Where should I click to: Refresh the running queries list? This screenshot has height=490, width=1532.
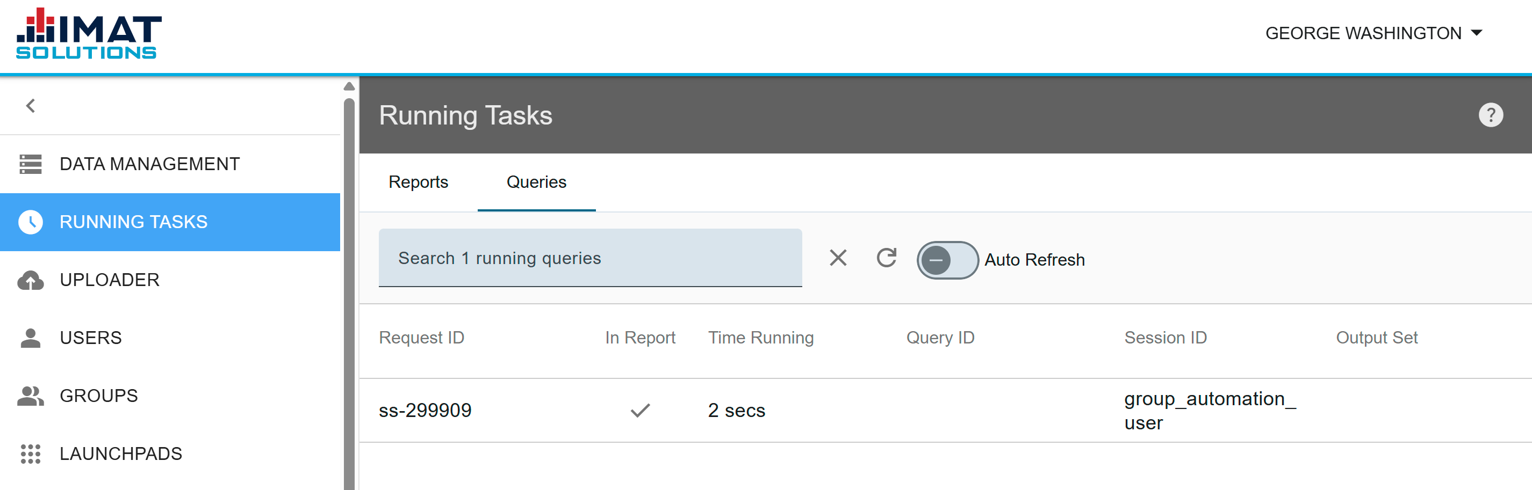pyautogui.click(x=886, y=258)
